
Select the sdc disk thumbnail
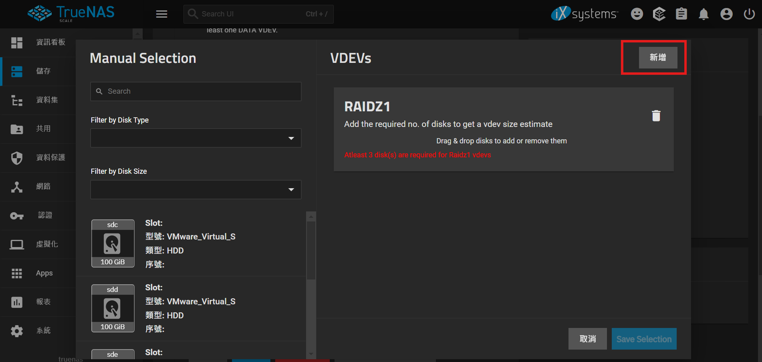pyautogui.click(x=113, y=243)
